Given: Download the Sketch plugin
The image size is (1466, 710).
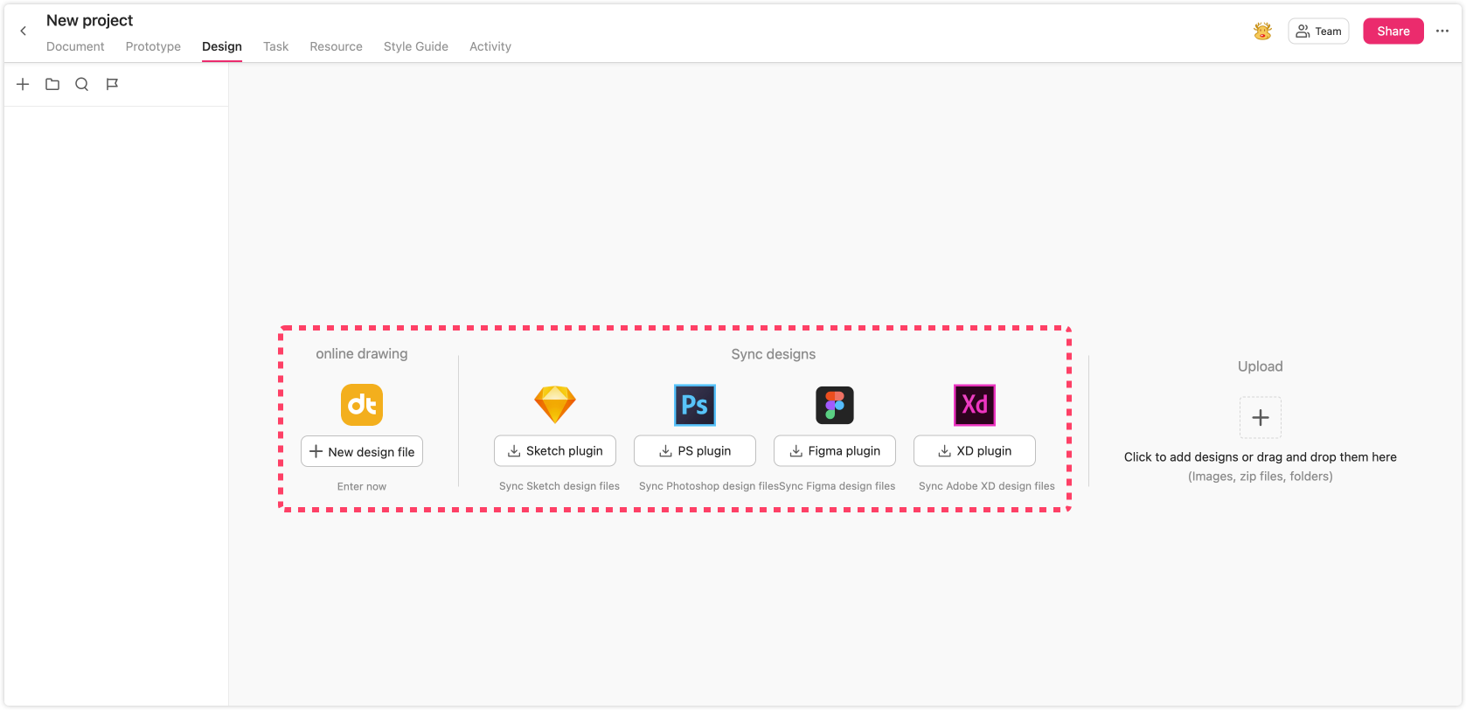Looking at the screenshot, I should 555,450.
